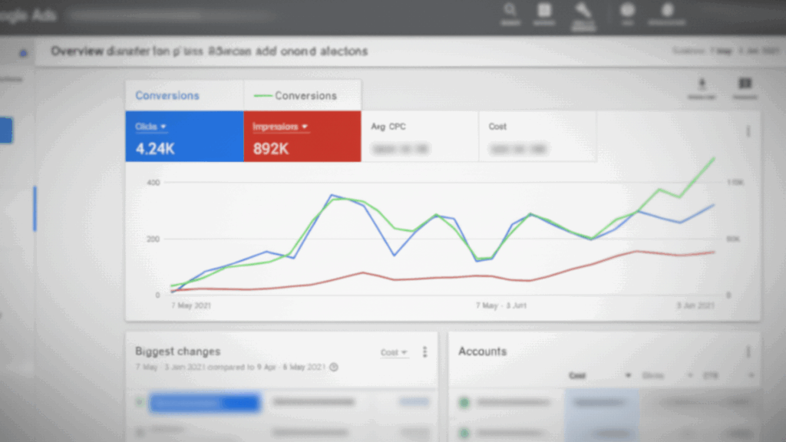Viewport: 786px width, 442px height.
Task: Click help icon next to comparison dates
Action: coord(334,367)
